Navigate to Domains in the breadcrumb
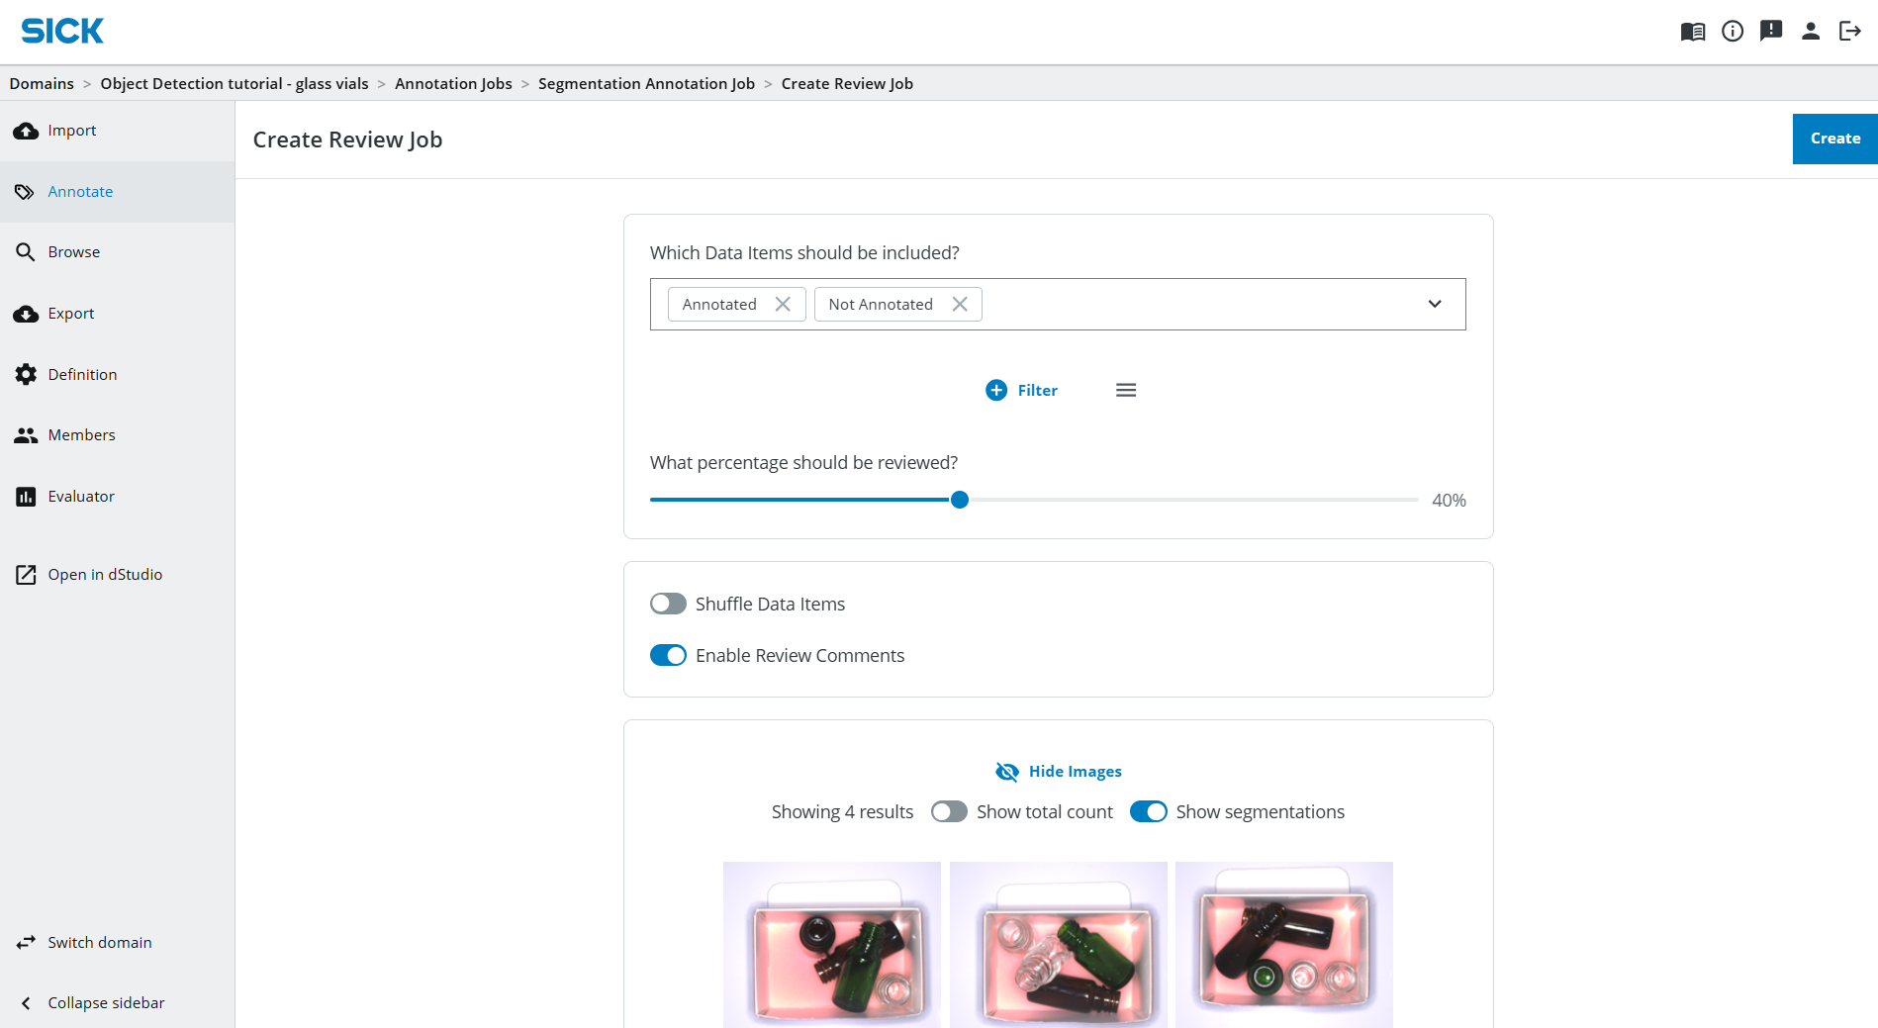1878x1028 pixels. tap(41, 83)
